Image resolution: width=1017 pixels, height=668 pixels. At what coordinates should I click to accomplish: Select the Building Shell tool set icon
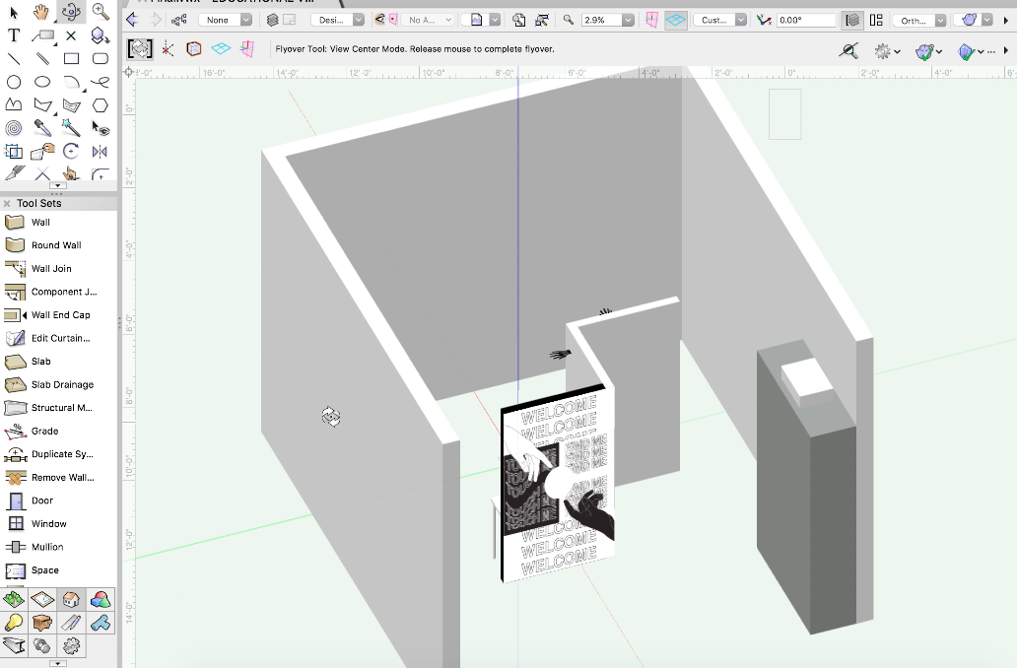71,600
